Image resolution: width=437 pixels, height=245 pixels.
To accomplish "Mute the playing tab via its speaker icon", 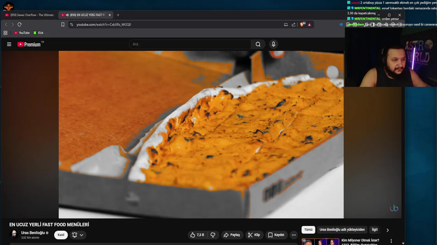I will (x=67, y=15).
